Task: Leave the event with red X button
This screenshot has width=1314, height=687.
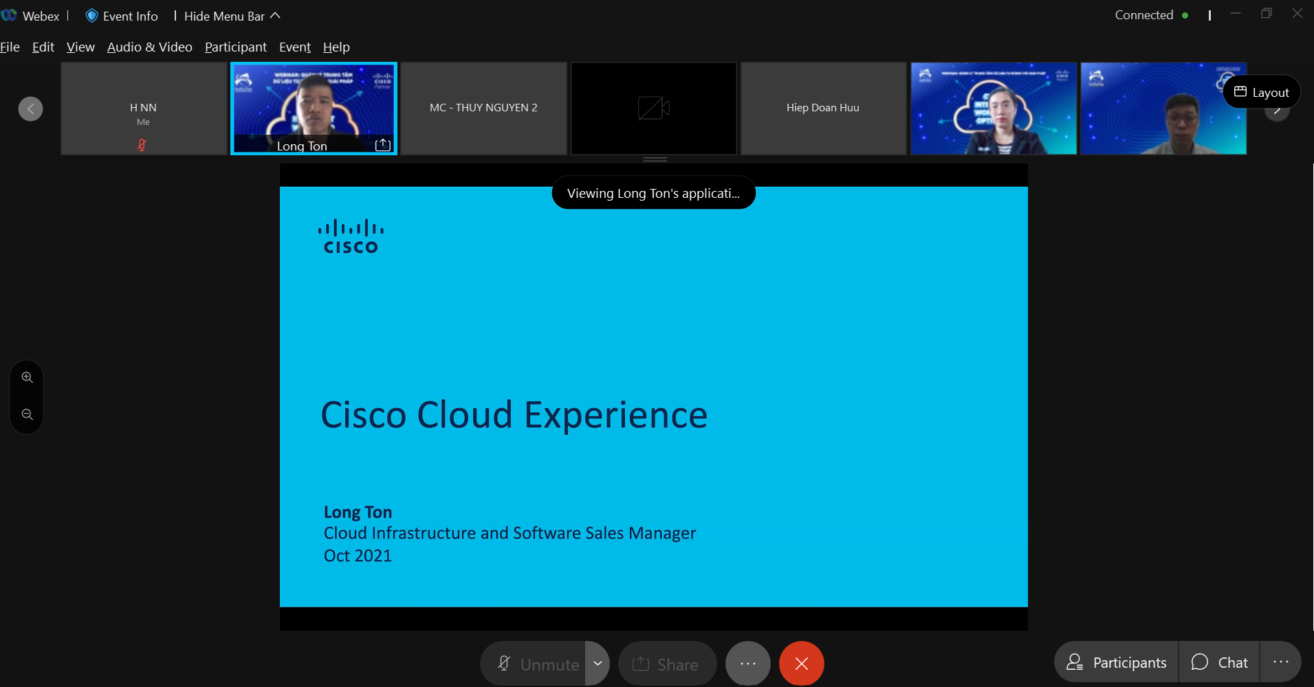Action: tap(801, 664)
